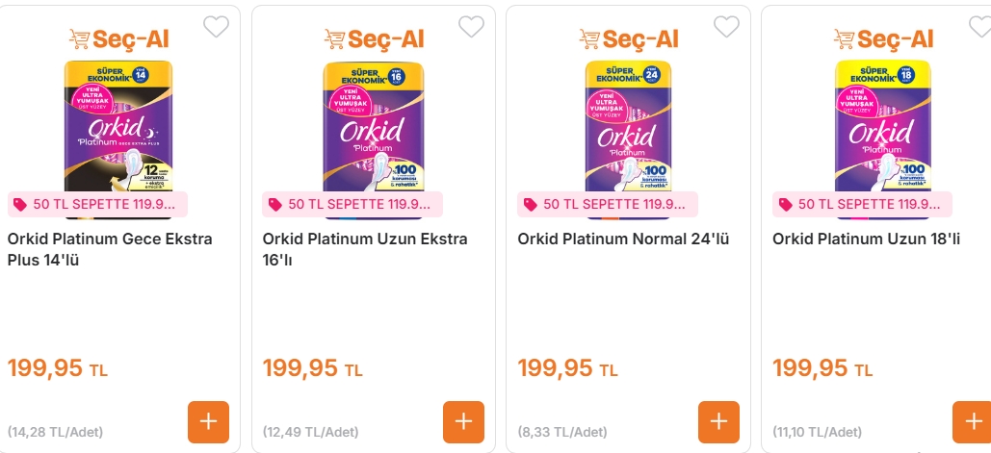Viewport: 991px width, 453px height.
Task: Click Seç-Al logo on Uzun 18'li card
Action: [884, 38]
